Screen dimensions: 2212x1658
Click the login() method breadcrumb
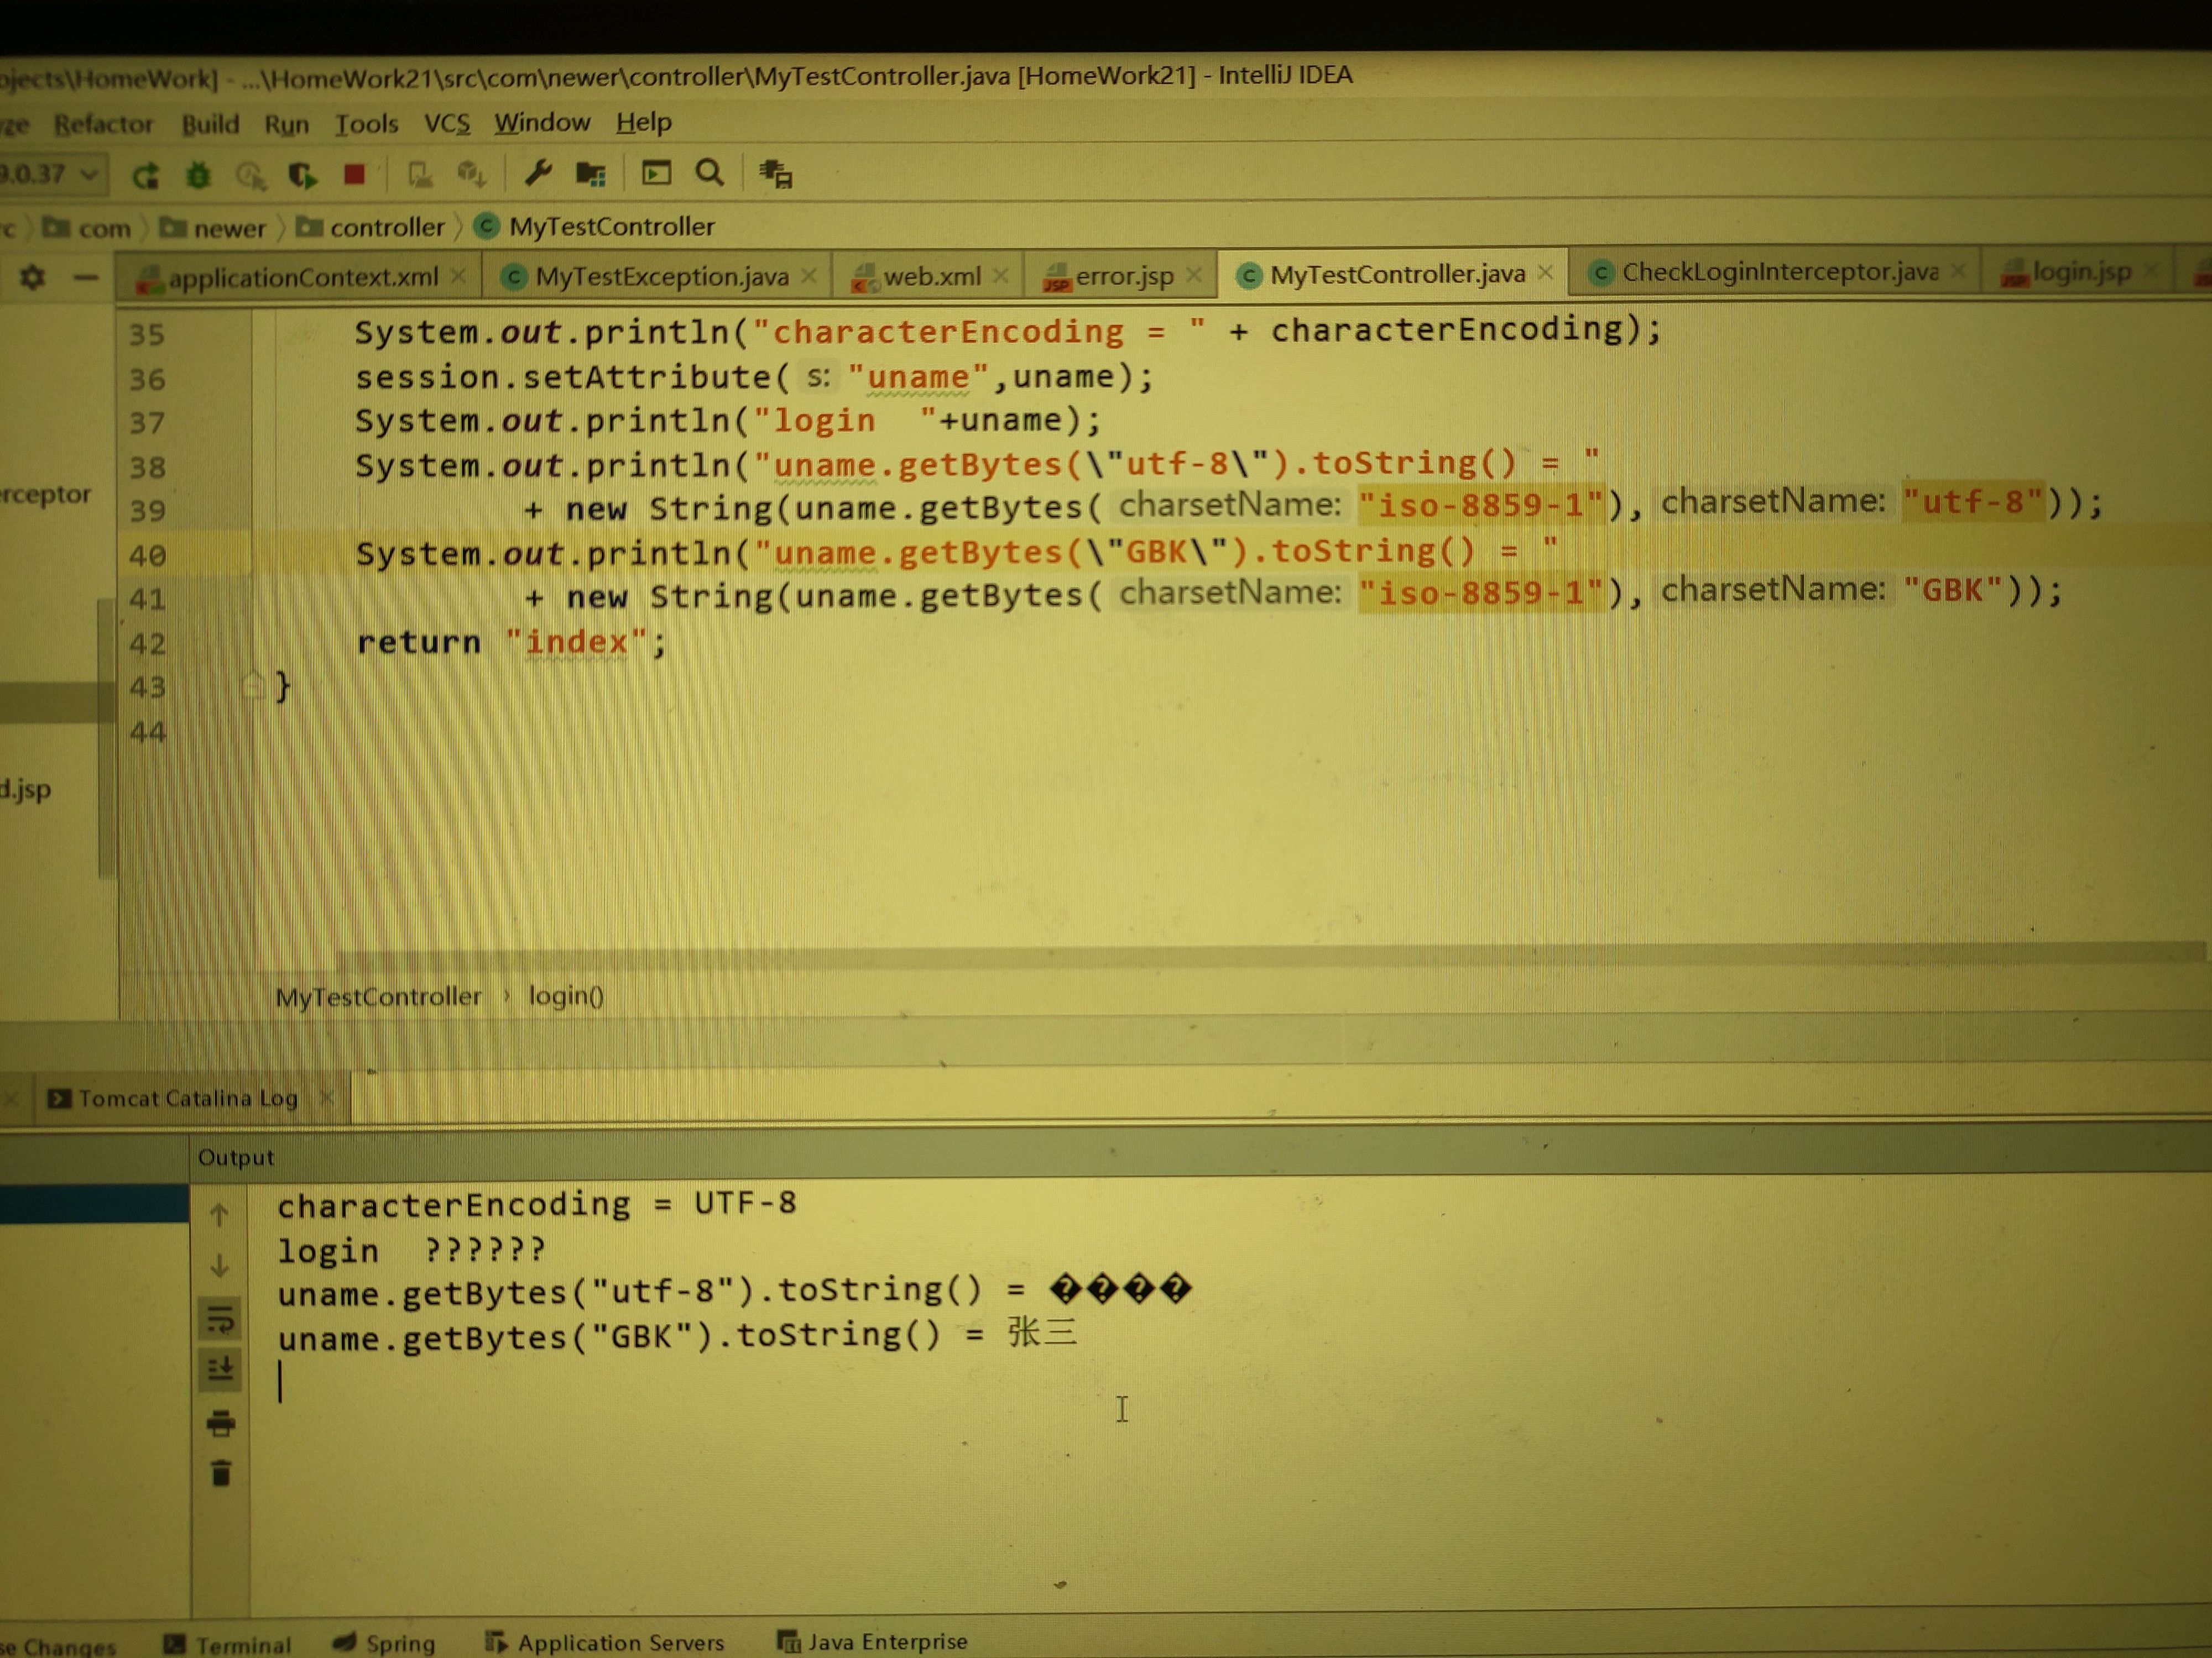[566, 995]
